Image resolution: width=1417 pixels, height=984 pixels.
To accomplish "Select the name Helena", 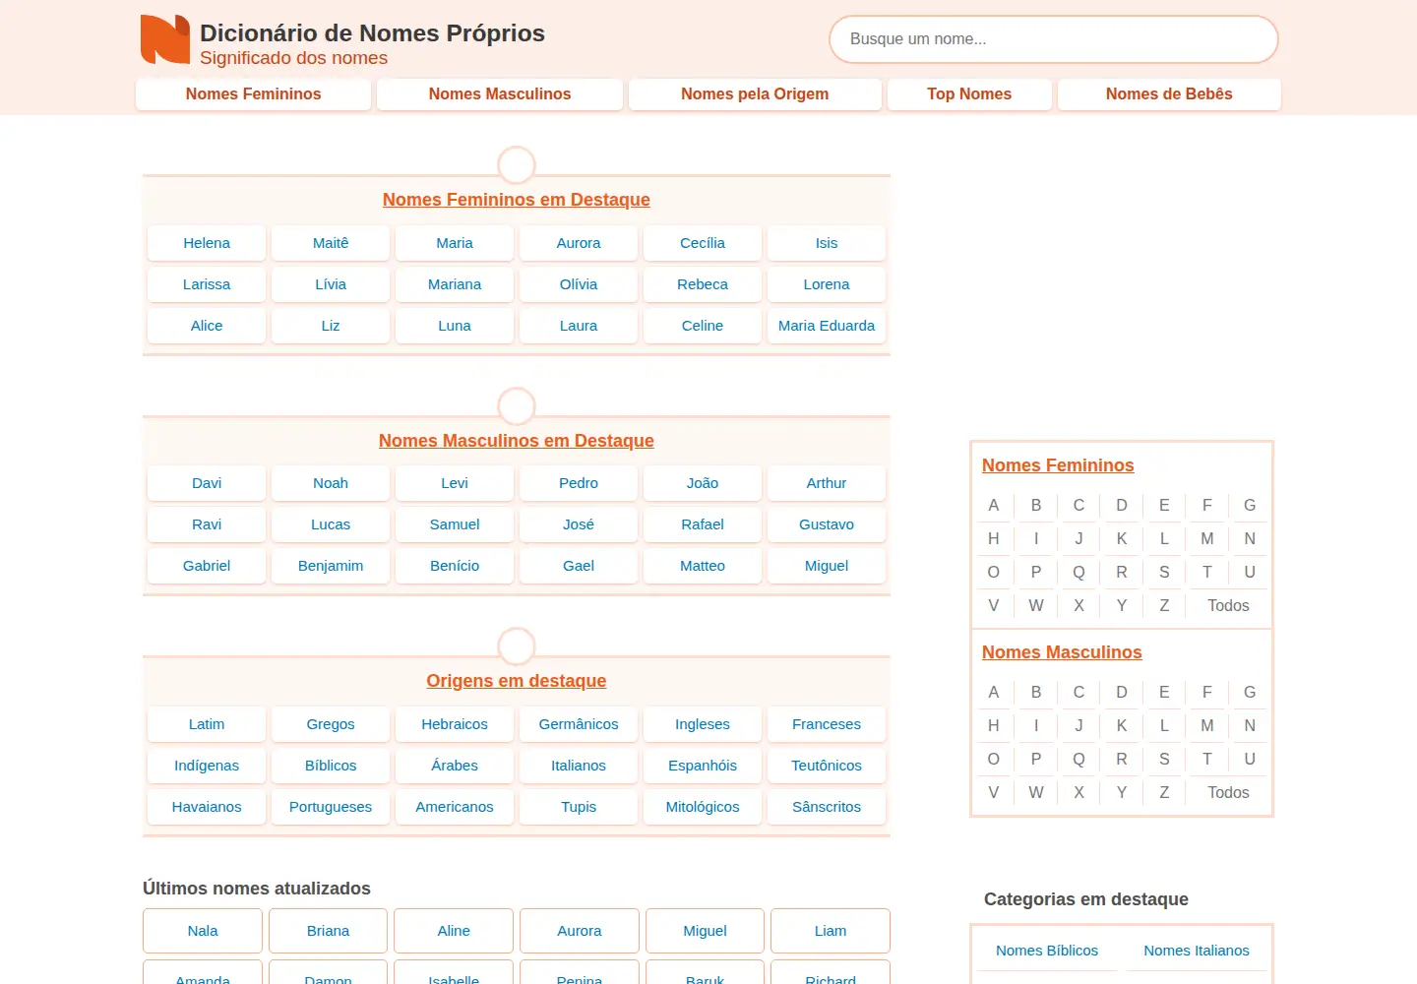I will coord(207,243).
